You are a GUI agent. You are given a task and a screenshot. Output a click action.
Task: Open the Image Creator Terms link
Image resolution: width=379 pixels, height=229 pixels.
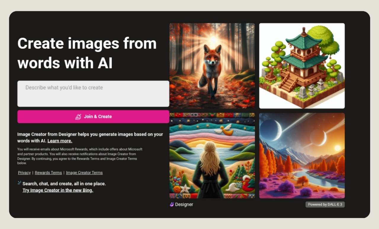[84, 173]
